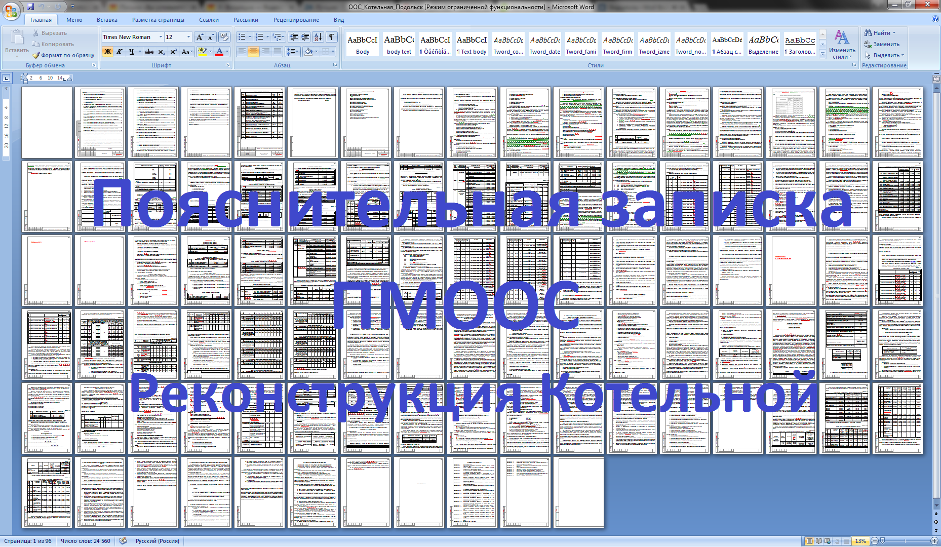941x547 pixels.
Task: Open the font color dropdown arrow
Action: tap(226, 52)
